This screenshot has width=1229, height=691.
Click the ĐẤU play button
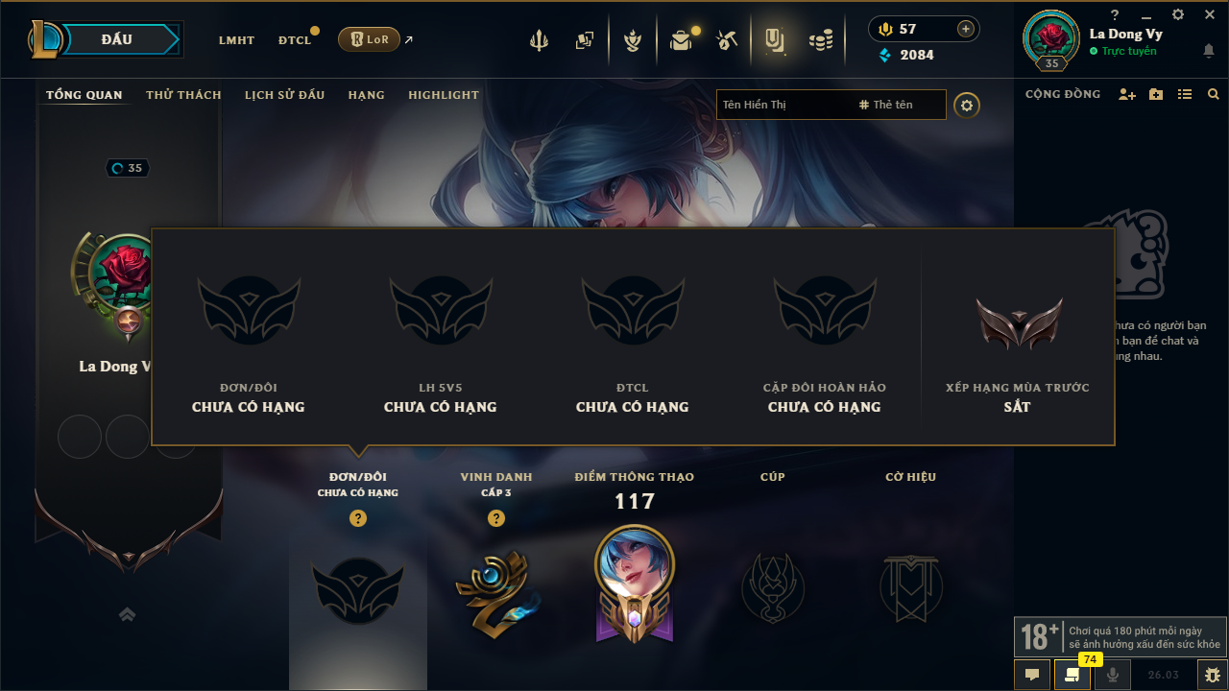(x=116, y=39)
